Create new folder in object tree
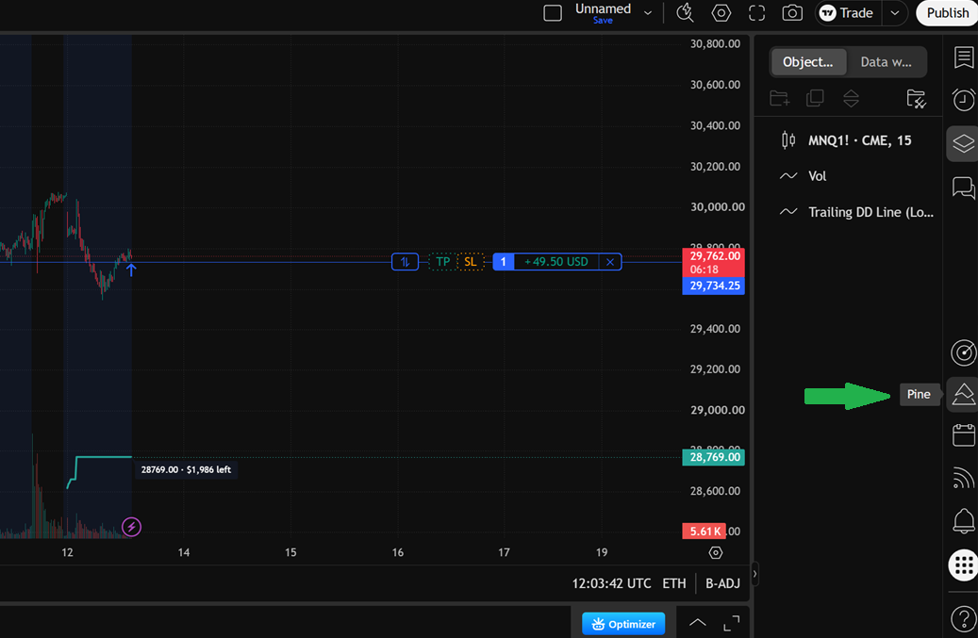This screenshot has width=978, height=638. pyautogui.click(x=779, y=98)
